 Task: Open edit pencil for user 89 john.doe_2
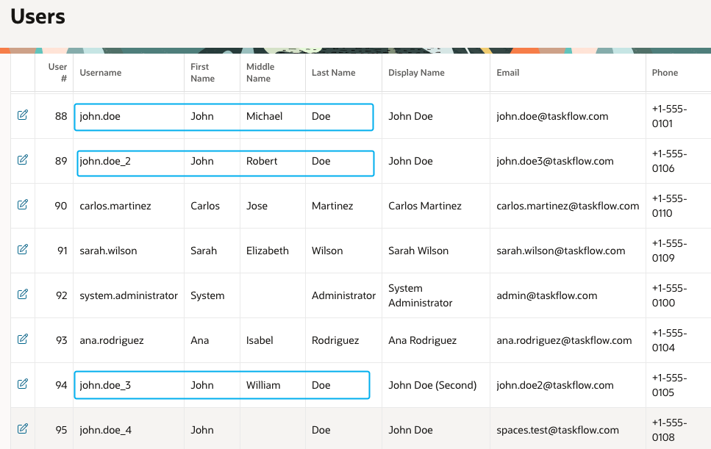pos(22,160)
